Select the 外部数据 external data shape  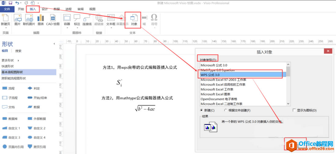point(36,119)
